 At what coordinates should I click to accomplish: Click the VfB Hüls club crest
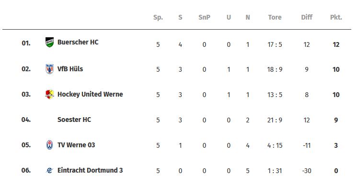pyautogui.click(x=49, y=69)
